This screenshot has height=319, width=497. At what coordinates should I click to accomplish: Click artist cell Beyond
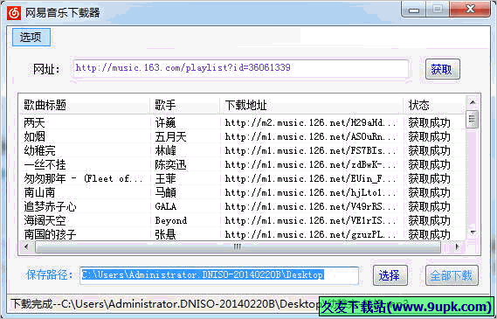pos(171,220)
